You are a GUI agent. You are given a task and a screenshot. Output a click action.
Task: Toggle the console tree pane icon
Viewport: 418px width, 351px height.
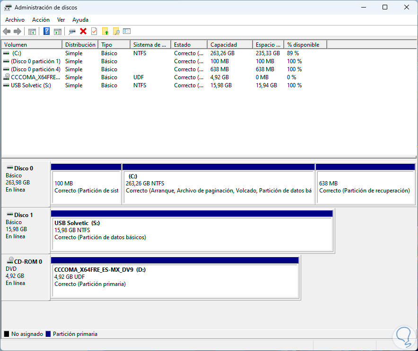[x=32, y=31]
